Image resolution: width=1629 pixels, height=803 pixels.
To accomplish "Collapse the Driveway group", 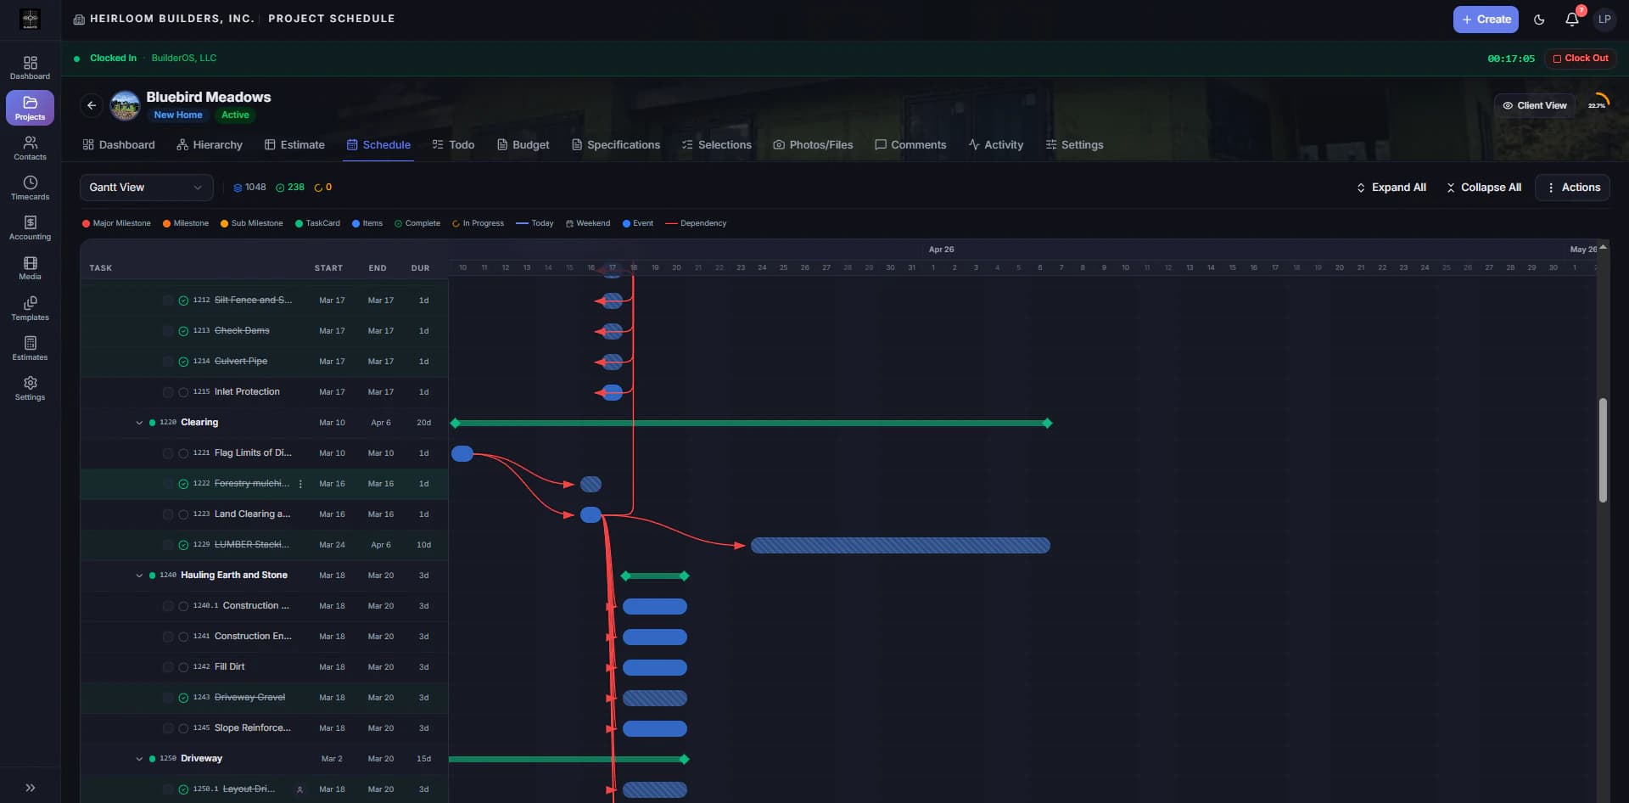I will tap(139, 759).
